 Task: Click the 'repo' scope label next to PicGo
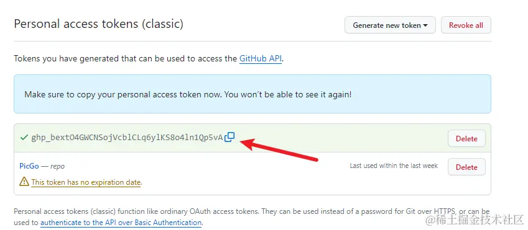coord(57,166)
